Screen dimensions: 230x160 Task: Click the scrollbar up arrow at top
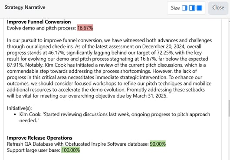[229, 22]
